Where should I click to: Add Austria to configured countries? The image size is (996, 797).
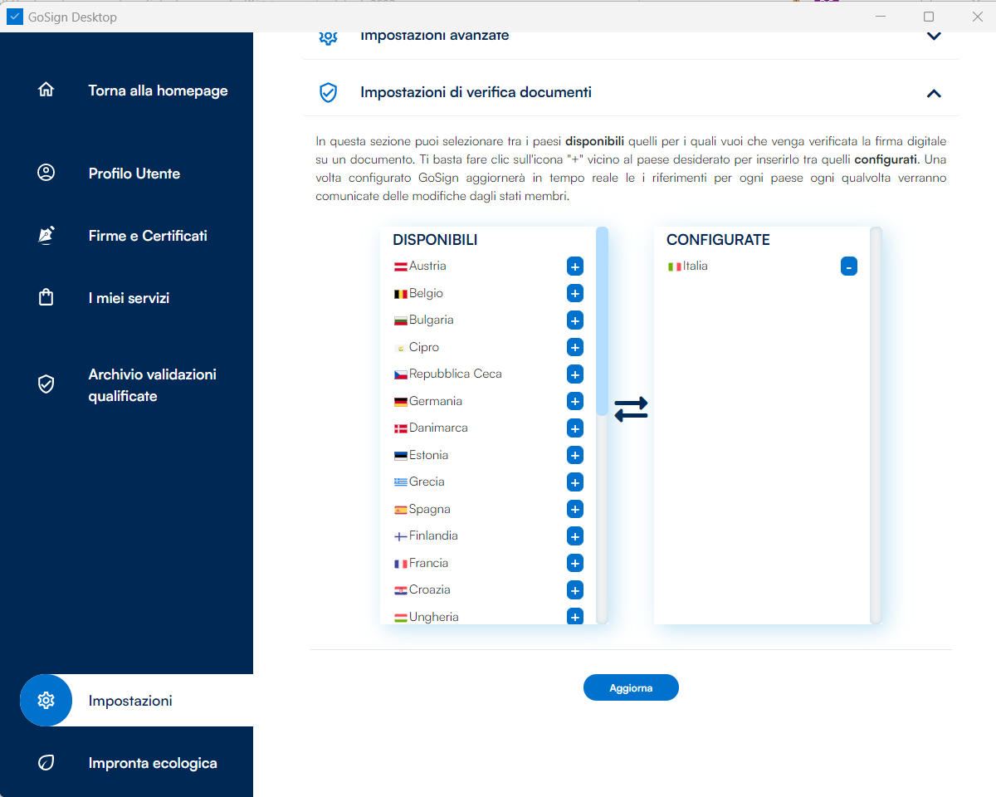point(574,266)
